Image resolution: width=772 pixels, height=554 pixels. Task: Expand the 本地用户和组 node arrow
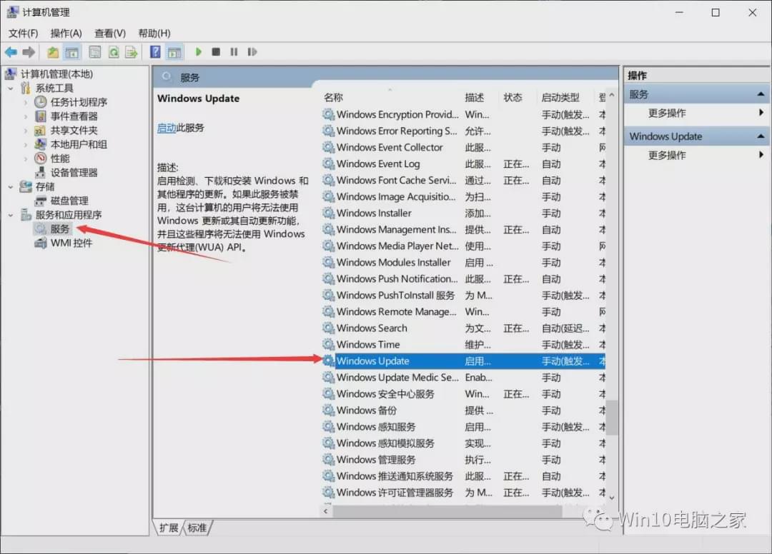[26, 144]
